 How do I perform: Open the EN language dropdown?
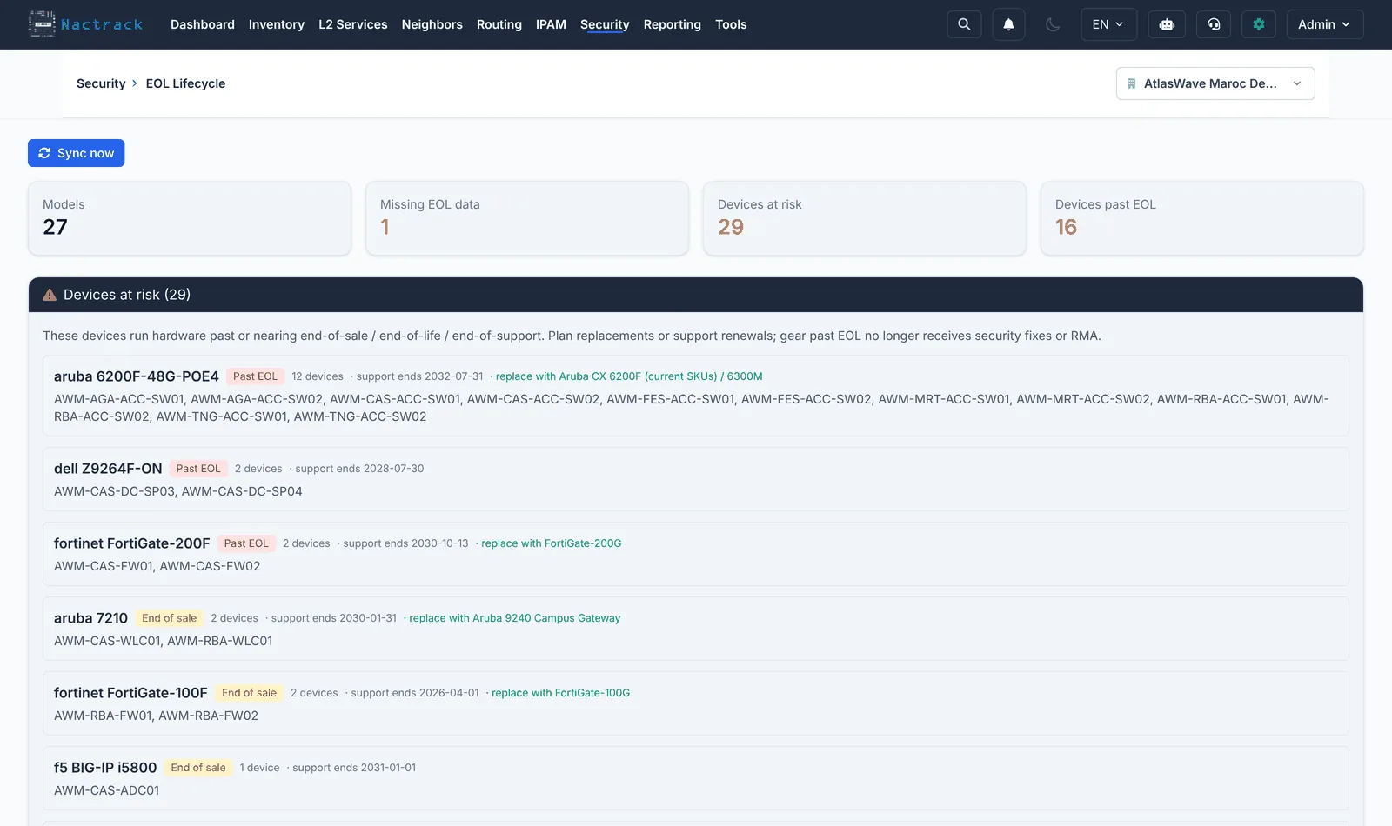[x=1108, y=24]
